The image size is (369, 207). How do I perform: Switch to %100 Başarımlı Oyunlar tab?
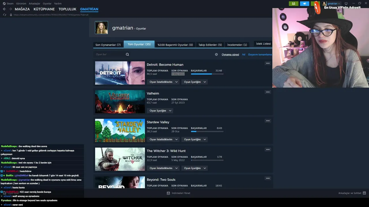tap(175, 45)
